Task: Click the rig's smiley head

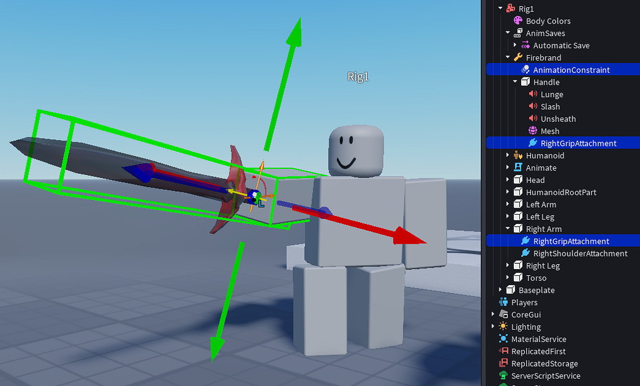Action: [356, 151]
